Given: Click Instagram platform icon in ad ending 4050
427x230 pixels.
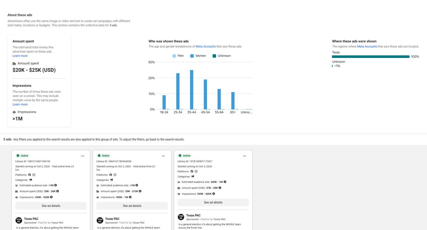Looking at the screenshot, I should (x=115, y=175).
